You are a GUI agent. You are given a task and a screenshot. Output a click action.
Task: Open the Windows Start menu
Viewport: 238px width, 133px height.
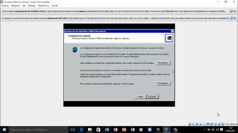click(4, 130)
